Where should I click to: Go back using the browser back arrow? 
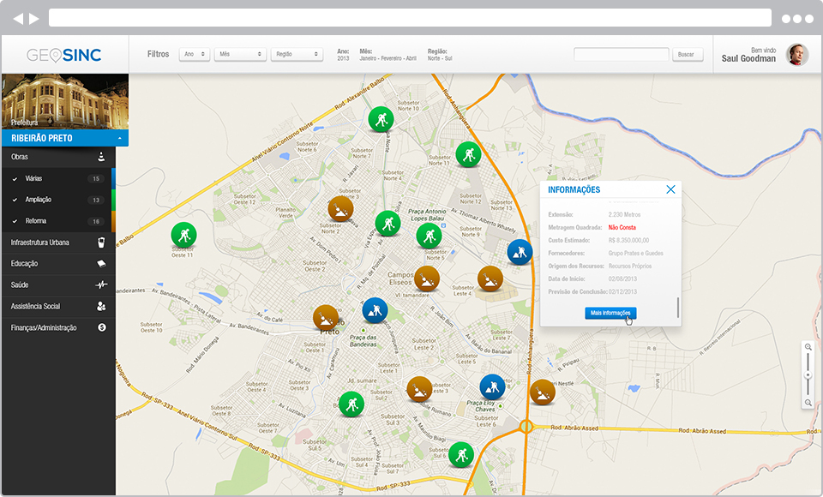(18, 19)
